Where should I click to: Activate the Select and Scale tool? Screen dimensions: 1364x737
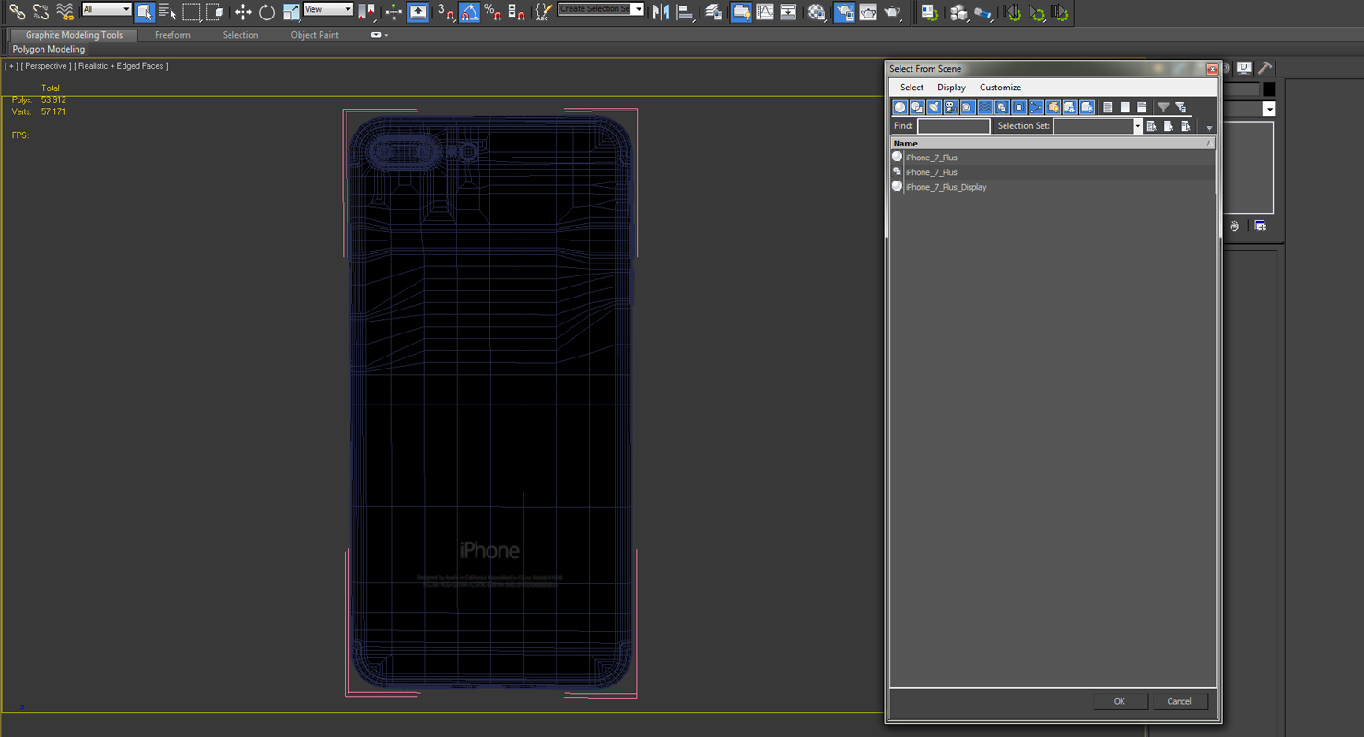[x=291, y=12]
